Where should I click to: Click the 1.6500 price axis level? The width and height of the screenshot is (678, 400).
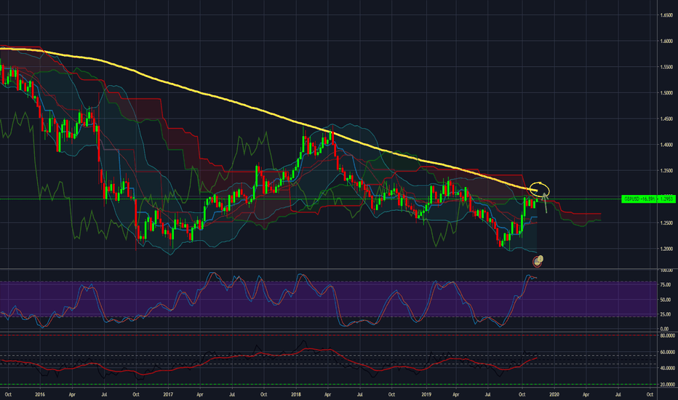pyautogui.click(x=665, y=15)
